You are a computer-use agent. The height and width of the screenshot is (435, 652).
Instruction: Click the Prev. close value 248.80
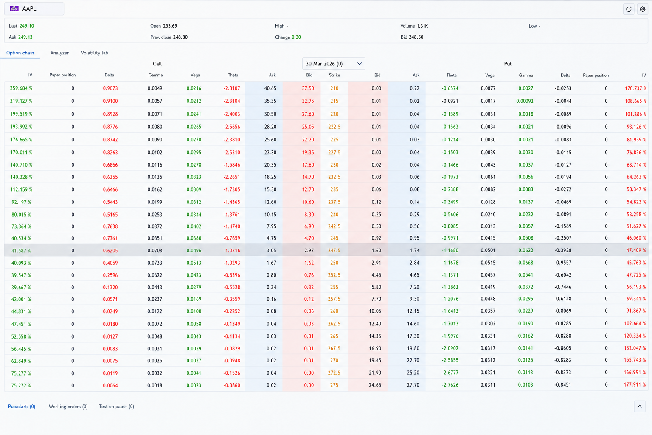click(180, 37)
